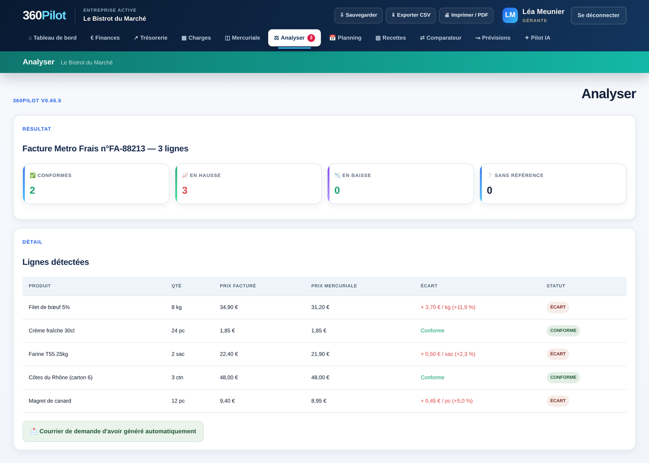Click the Prix facturé column header
The image size is (649, 463).
click(238, 286)
